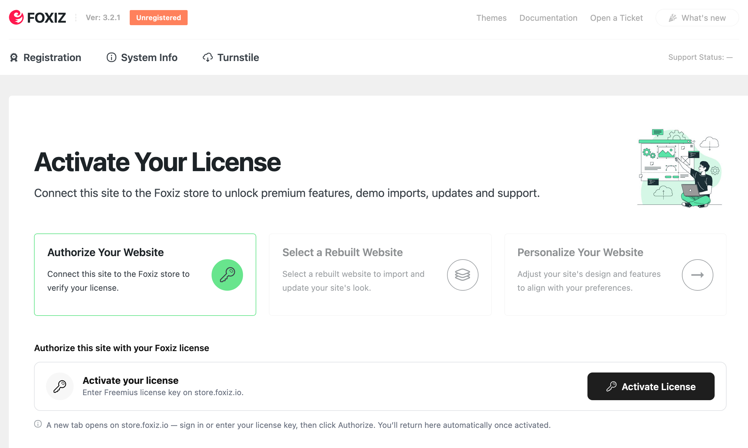Click the What's new button
748x448 pixels.
click(697, 18)
